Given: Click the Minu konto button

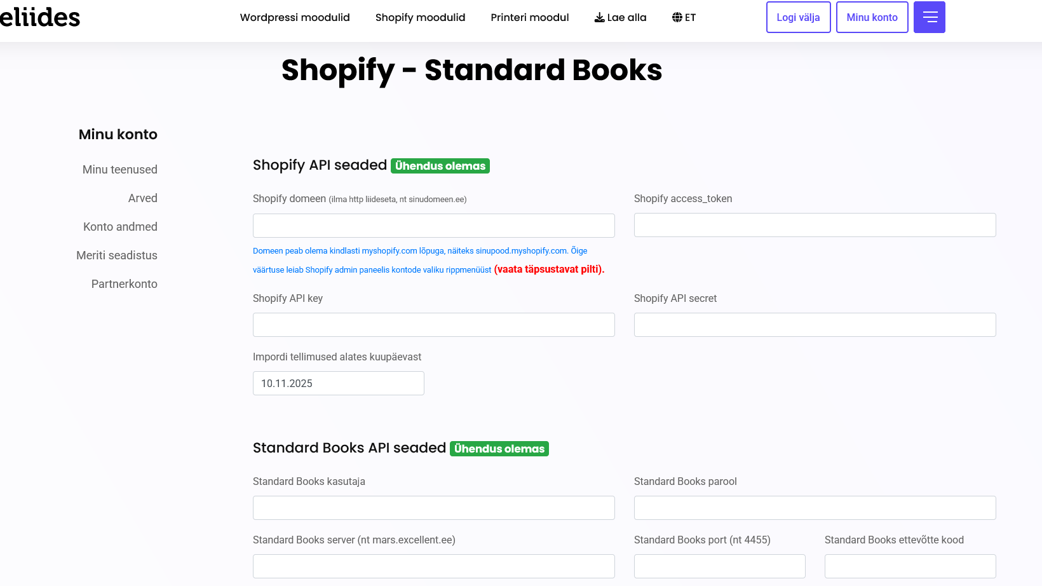Looking at the screenshot, I should 872,17.
